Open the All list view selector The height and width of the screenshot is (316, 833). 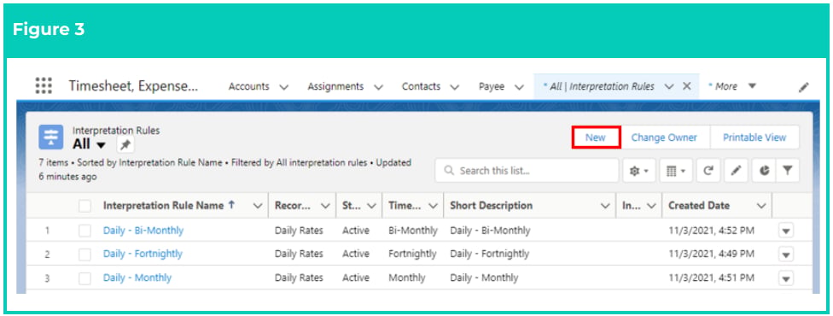point(101,145)
